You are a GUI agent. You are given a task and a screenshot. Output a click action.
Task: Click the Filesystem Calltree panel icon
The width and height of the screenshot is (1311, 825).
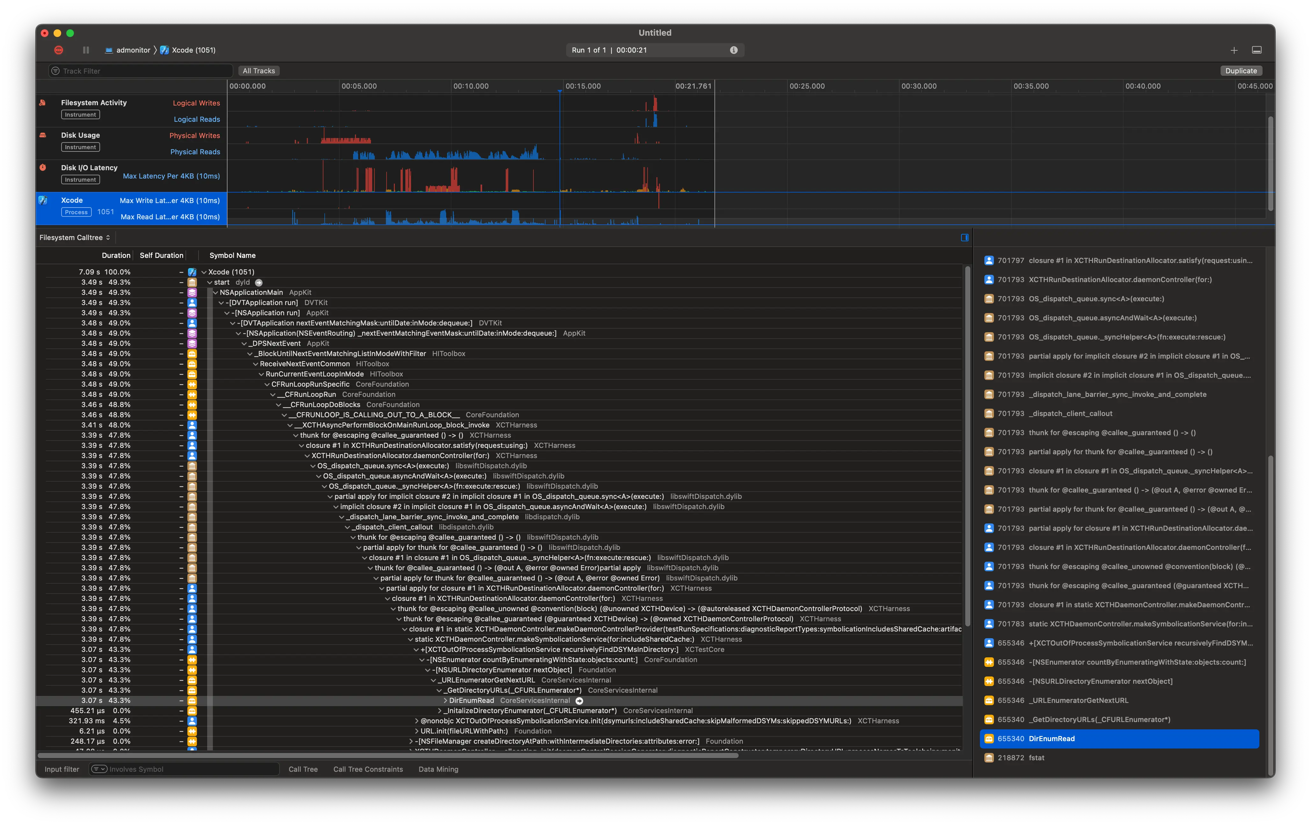pyautogui.click(x=965, y=237)
